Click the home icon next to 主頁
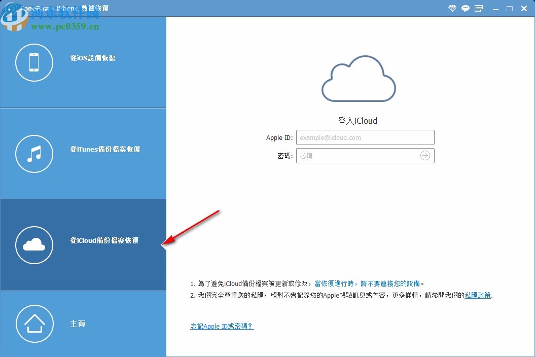 34,324
